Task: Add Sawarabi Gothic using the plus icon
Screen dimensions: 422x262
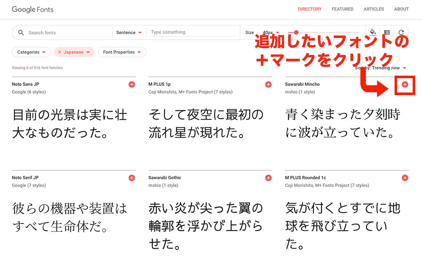Action: tap(268, 177)
